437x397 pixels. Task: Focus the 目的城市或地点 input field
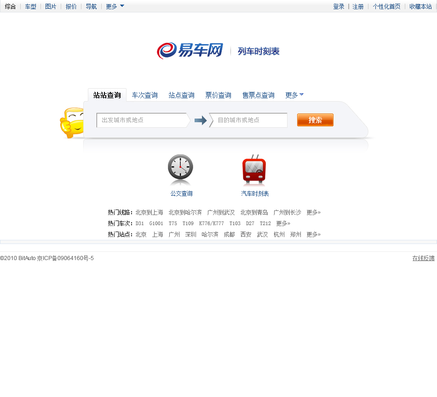(x=248, y=120)
